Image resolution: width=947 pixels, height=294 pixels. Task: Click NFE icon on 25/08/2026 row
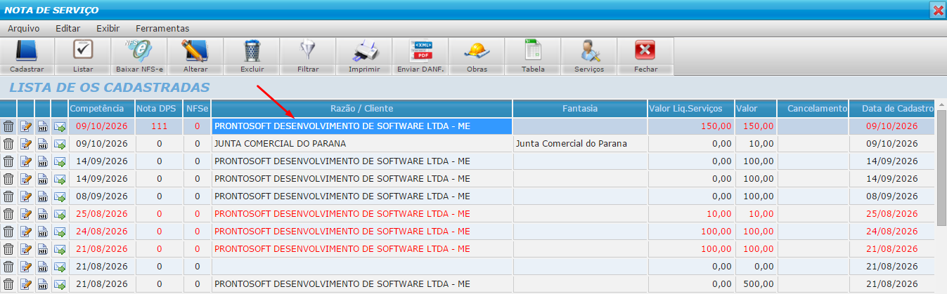pos(43,214)
